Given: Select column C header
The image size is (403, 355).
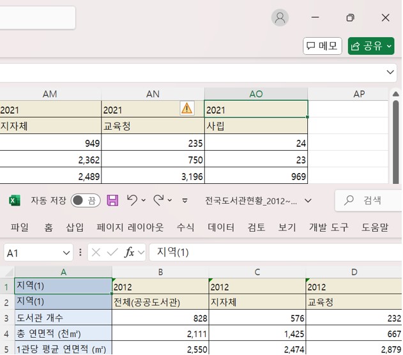Looking at the screenshot, I should tap(257, 272).
